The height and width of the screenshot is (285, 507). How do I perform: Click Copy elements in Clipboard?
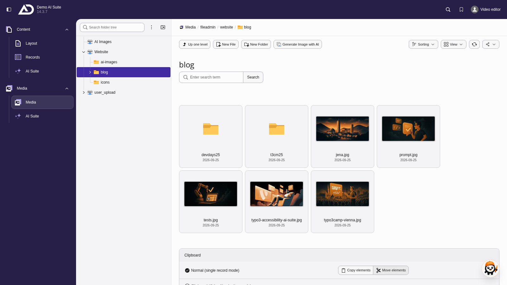356,270
